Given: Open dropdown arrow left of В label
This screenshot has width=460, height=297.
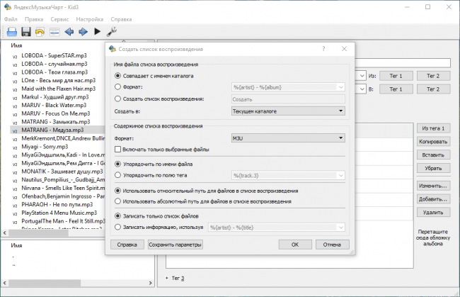Looking at the screenshot, I should click(x=362, y=89).
